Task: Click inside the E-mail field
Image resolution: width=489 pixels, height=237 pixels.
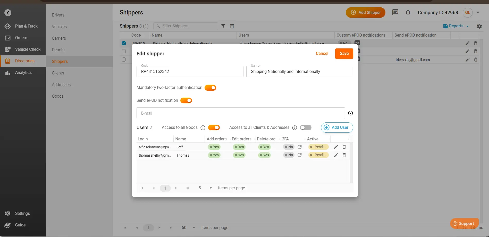Action: (240, 113)
